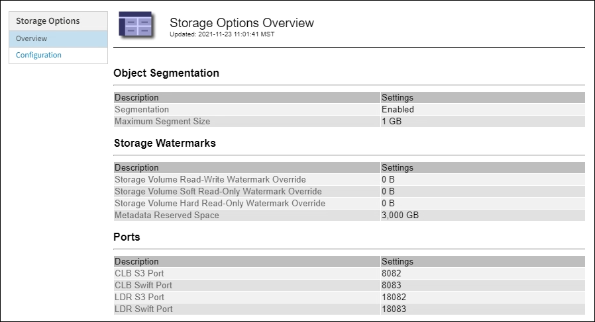This screenshot has width=595, height=322.
Task: Open the Configuration menu item
Action: [x=38, y=56]
